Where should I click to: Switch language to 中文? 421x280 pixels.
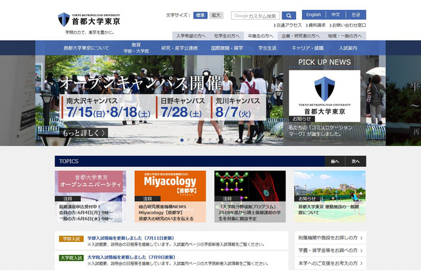tap(335, 14)
